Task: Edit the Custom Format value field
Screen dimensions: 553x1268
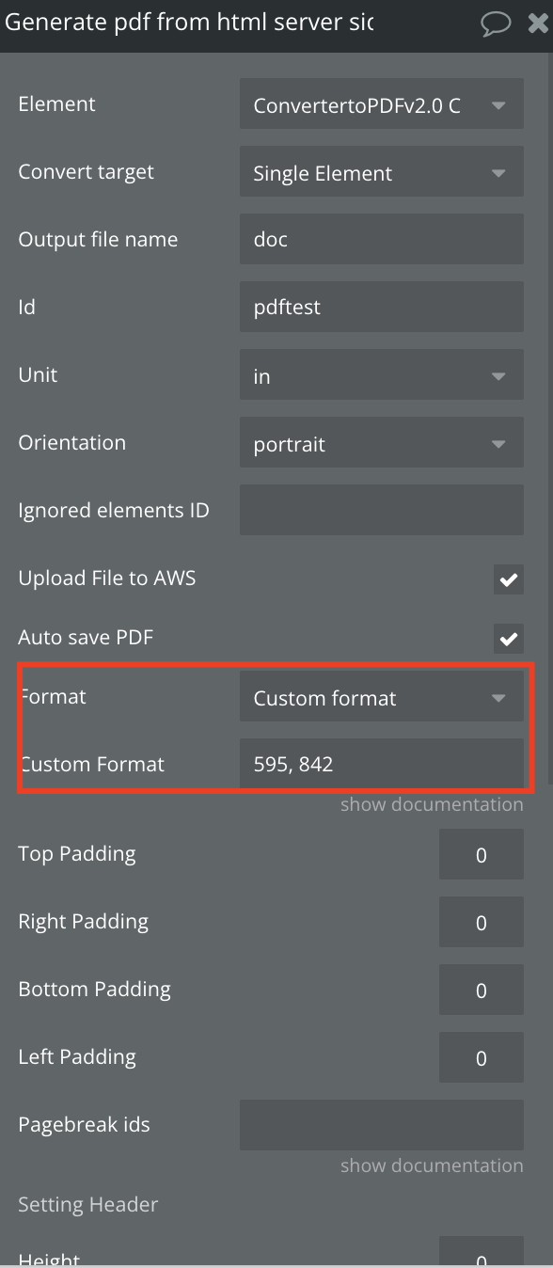Action: [382, 764]
